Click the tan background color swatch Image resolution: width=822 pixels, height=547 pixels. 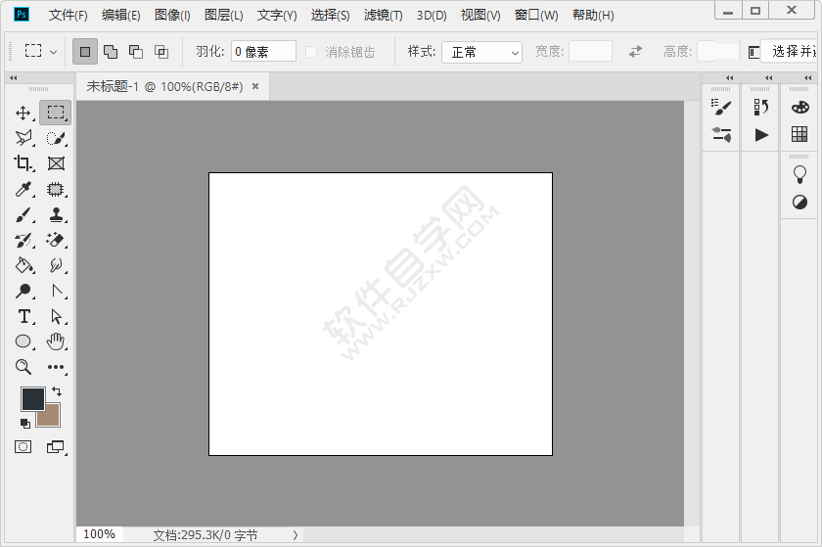tap(50, 417)
